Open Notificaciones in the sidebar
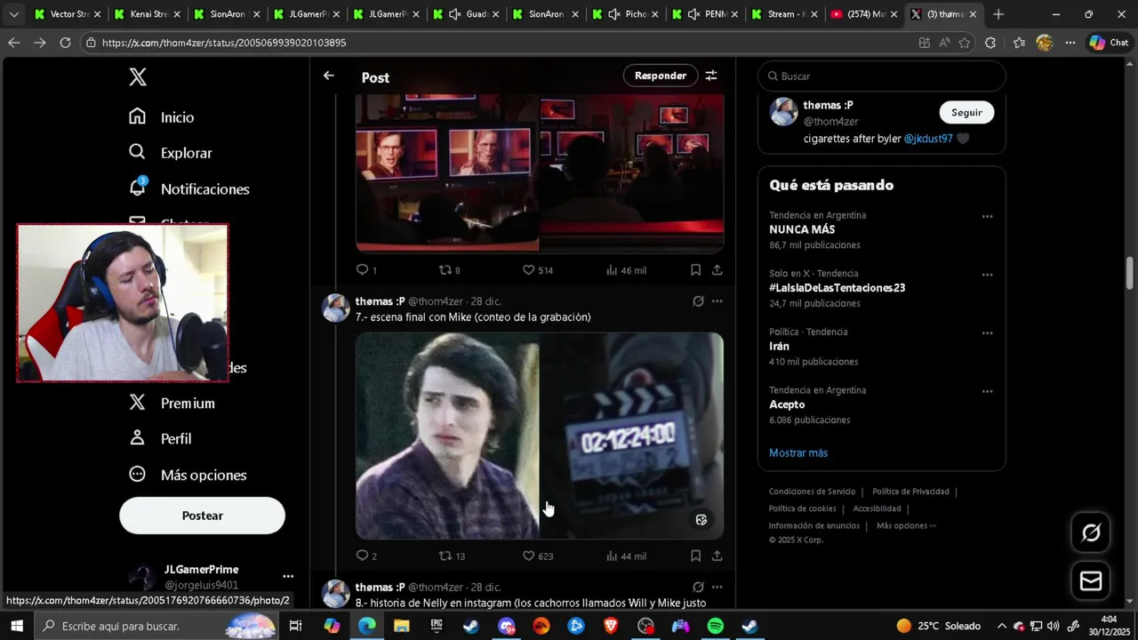This screenshot has height=640, width=1138. coord(189,188)
